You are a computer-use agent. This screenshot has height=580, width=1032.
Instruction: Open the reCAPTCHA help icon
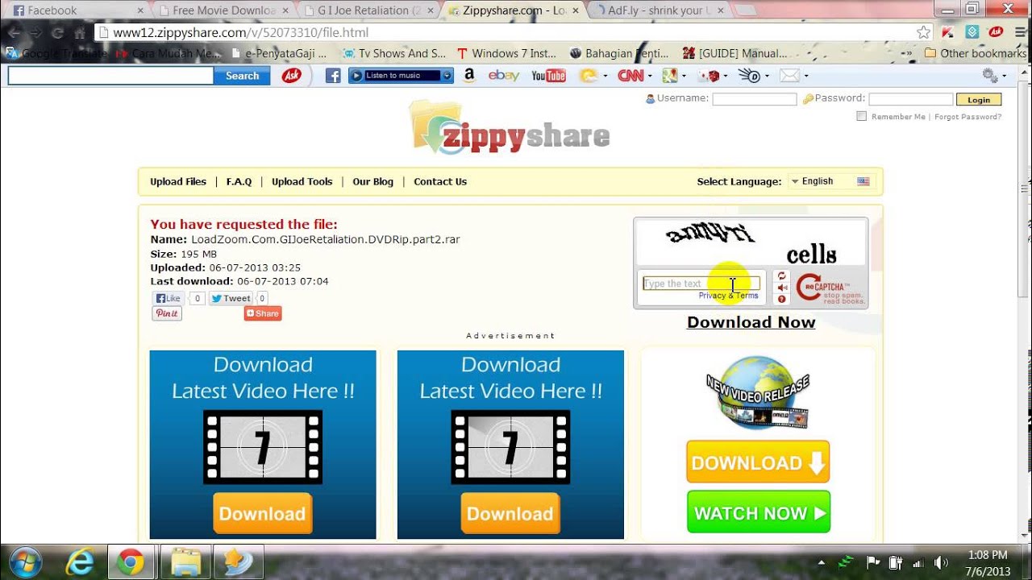(x=781, y=300)
